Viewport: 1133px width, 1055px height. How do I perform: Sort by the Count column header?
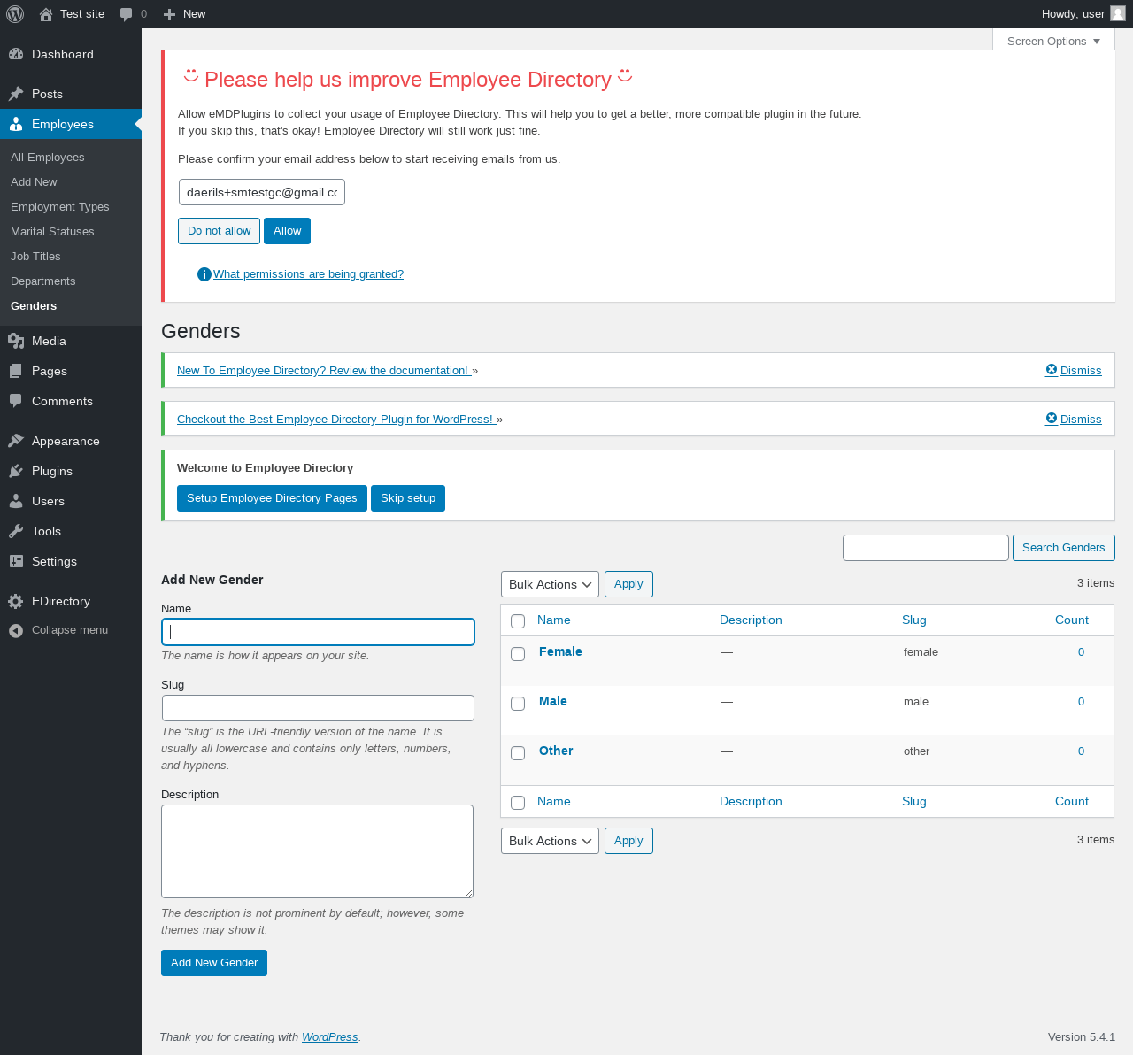[x=1071, y=620]
